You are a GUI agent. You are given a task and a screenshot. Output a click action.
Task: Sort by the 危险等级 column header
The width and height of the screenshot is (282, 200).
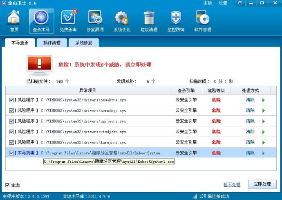click(216, 90)
